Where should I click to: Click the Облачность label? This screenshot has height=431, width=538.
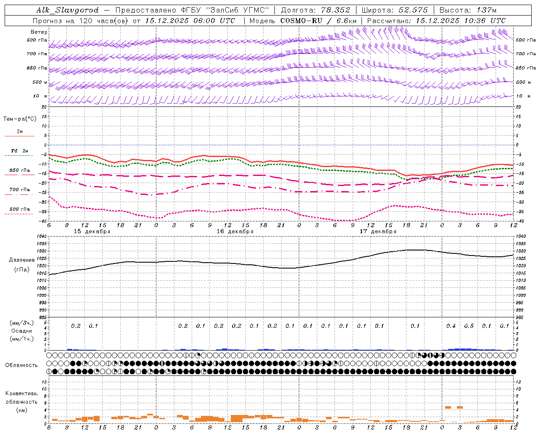point(21,365)
